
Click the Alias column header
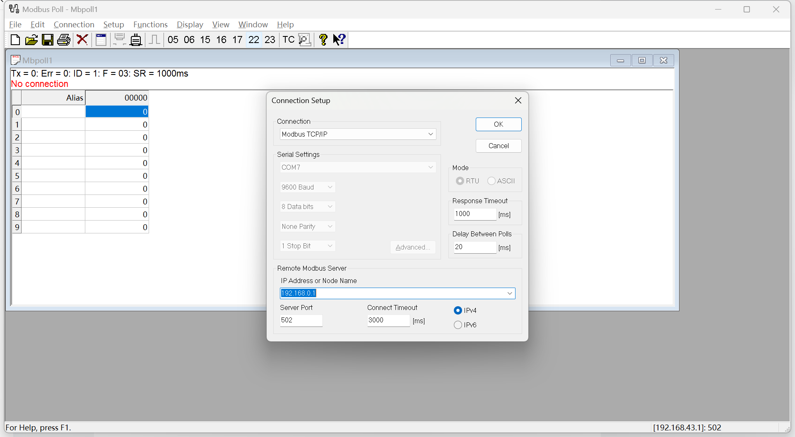[53, 98]
